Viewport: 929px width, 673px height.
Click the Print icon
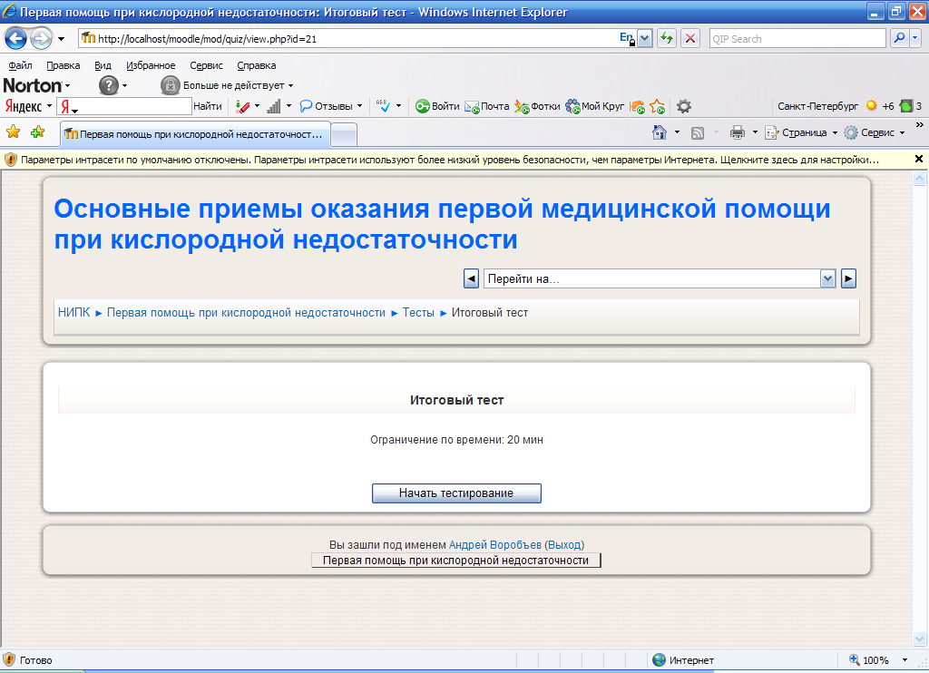(x=737, y=132)
